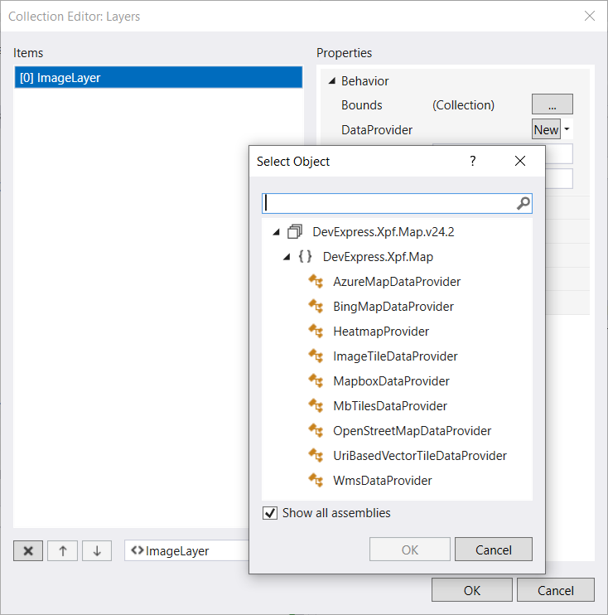
Task: Click the DevExpress.Xpf.Map namespace braces icon
Action: [305, 256]
